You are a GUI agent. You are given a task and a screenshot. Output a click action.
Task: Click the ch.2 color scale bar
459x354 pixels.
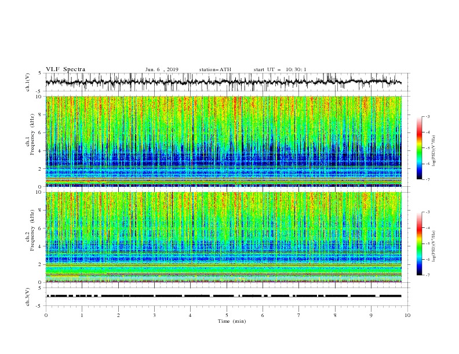420,244
